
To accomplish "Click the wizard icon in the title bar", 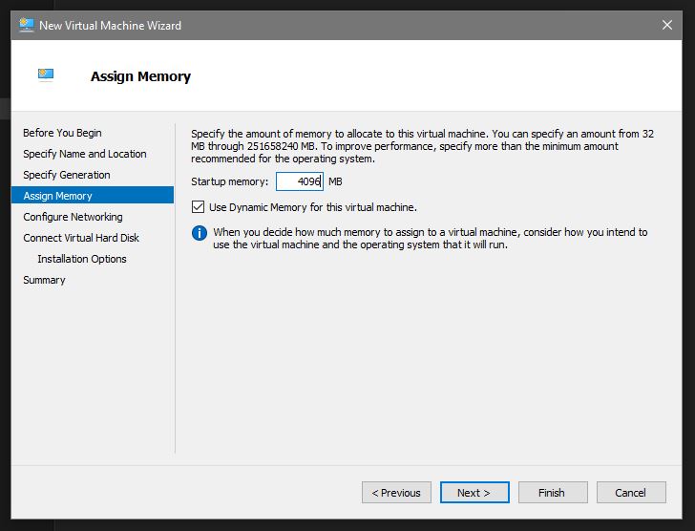I will (27, 25).
